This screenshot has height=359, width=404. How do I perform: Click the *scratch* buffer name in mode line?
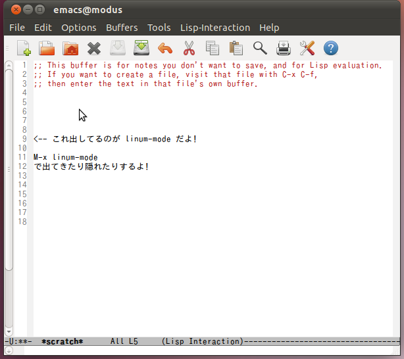[x=62, y=341]
